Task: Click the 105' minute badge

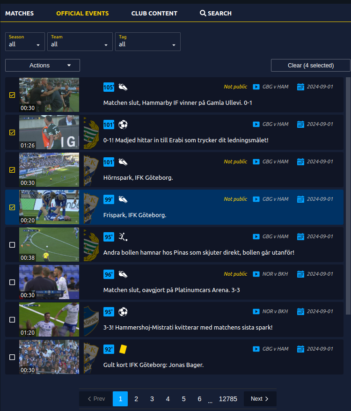Action: pyautogui.click(x=109, y=87)
